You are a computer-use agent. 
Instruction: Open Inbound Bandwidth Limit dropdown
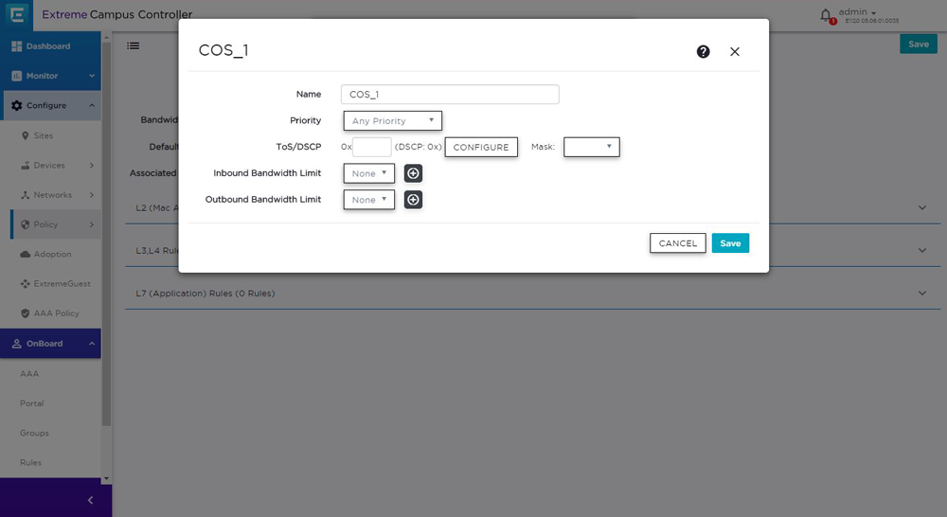[368, 173]
